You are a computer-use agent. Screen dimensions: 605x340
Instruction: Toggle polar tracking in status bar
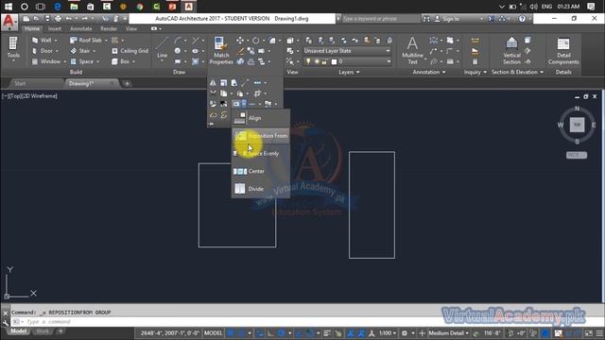click(x=282, y=333)
